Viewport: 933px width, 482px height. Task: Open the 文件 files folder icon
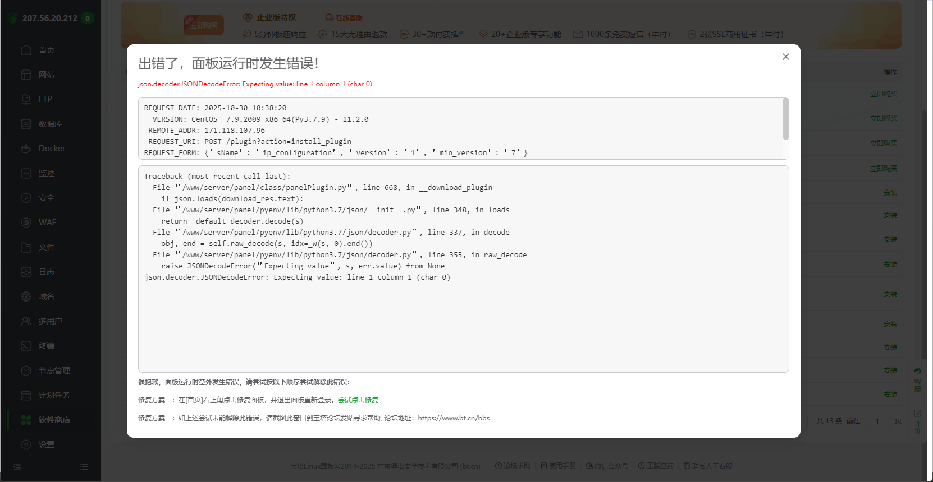pos(26,247)
